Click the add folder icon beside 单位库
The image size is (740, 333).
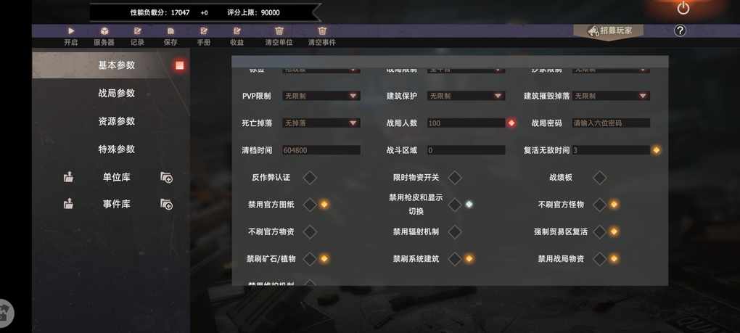(166, 177)
